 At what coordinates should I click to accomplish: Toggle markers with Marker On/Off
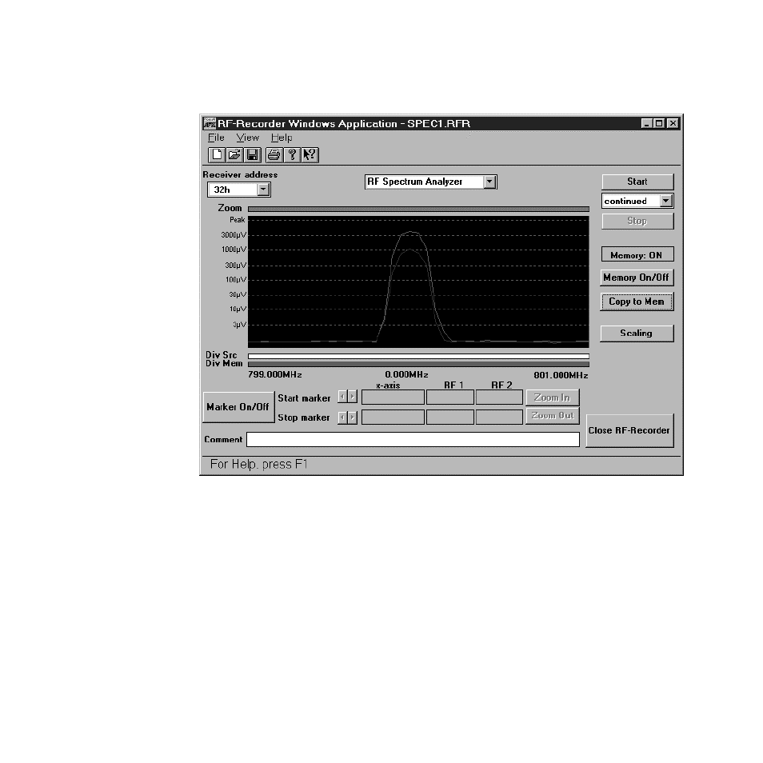pos(238,407)
